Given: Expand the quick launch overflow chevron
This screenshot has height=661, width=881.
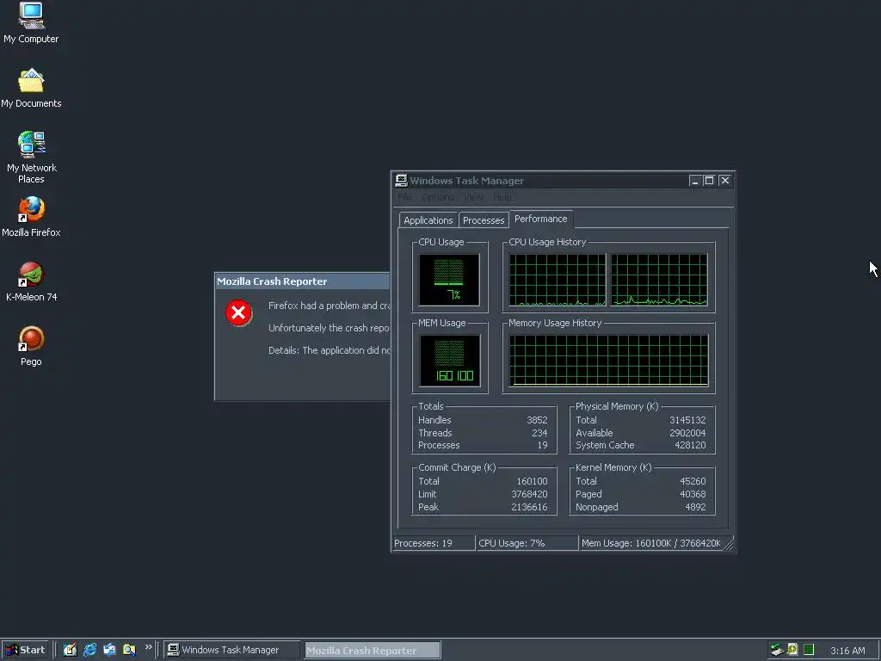Looking at the screenshot, I should pos(148,647).
